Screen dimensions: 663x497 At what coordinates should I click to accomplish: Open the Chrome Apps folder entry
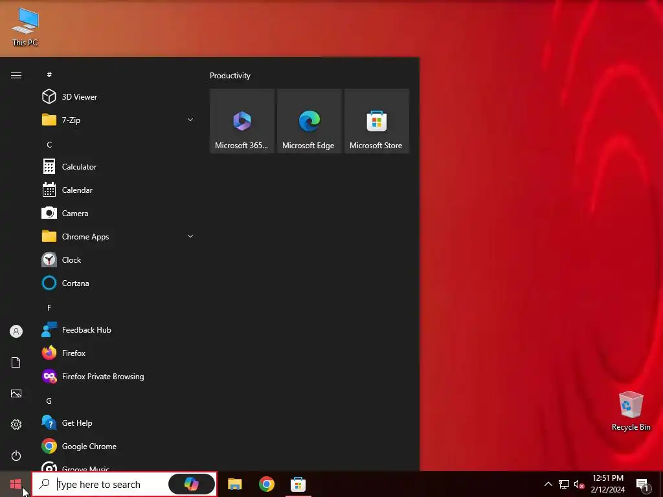coord(118,236)
